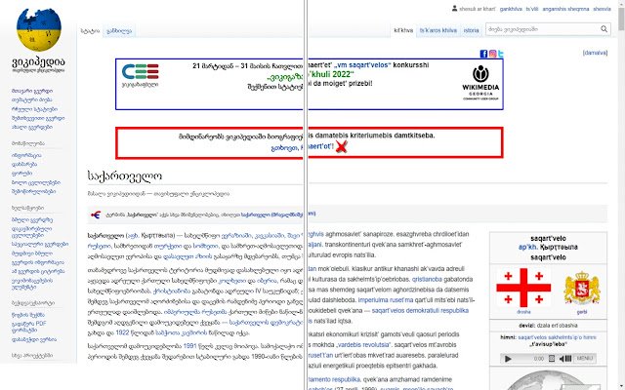Open the shesvla login link
625x390 pixels.
pos(602,9)
